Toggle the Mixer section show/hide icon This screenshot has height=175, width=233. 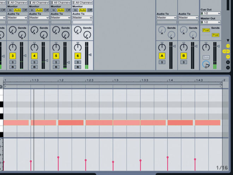pos(228,57)
